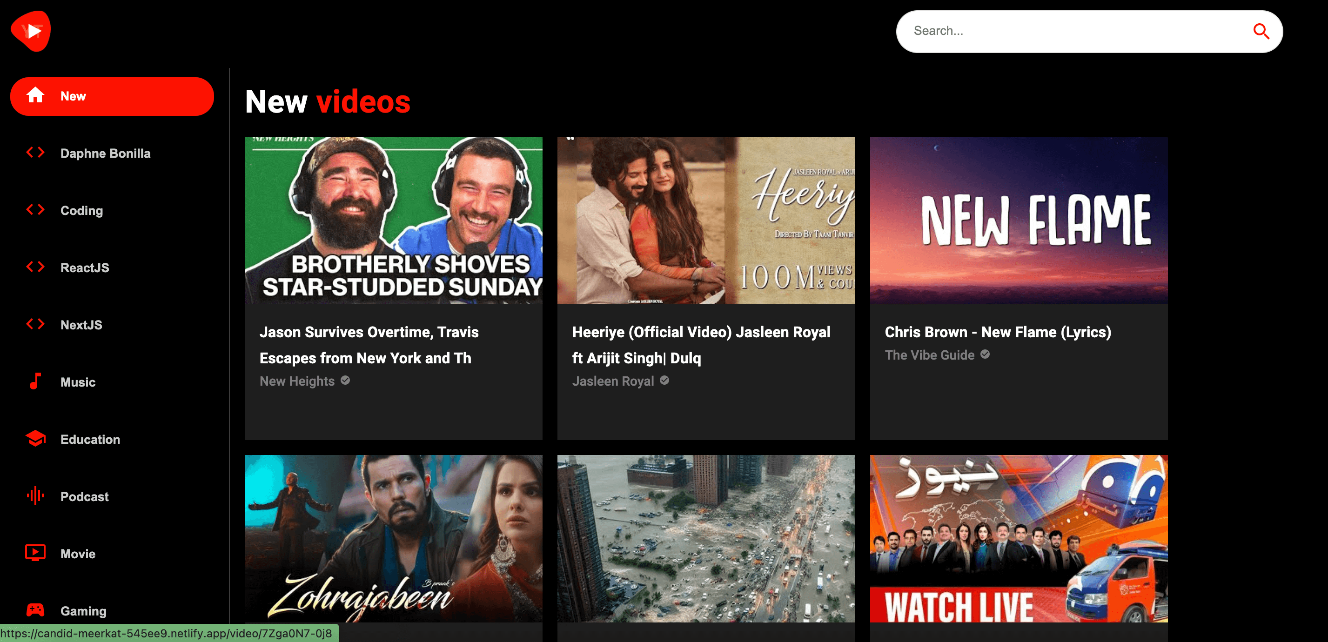This screenshot has height=642, width=1328.
Task: Click the red YT logo icon
Action: coord(31,31)
